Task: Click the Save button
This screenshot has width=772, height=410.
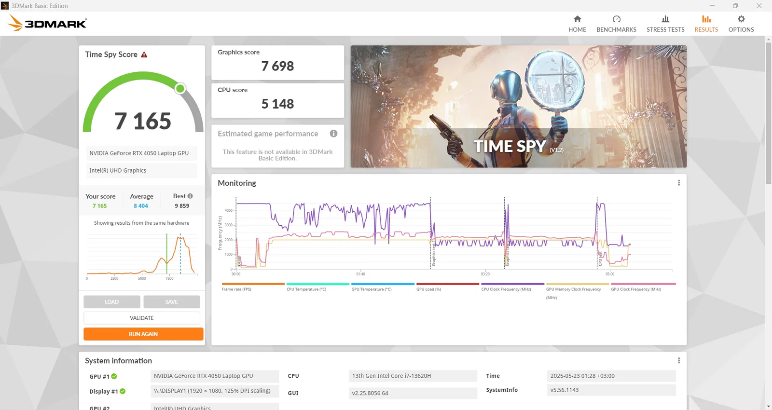Action: [x=172, y=302]
